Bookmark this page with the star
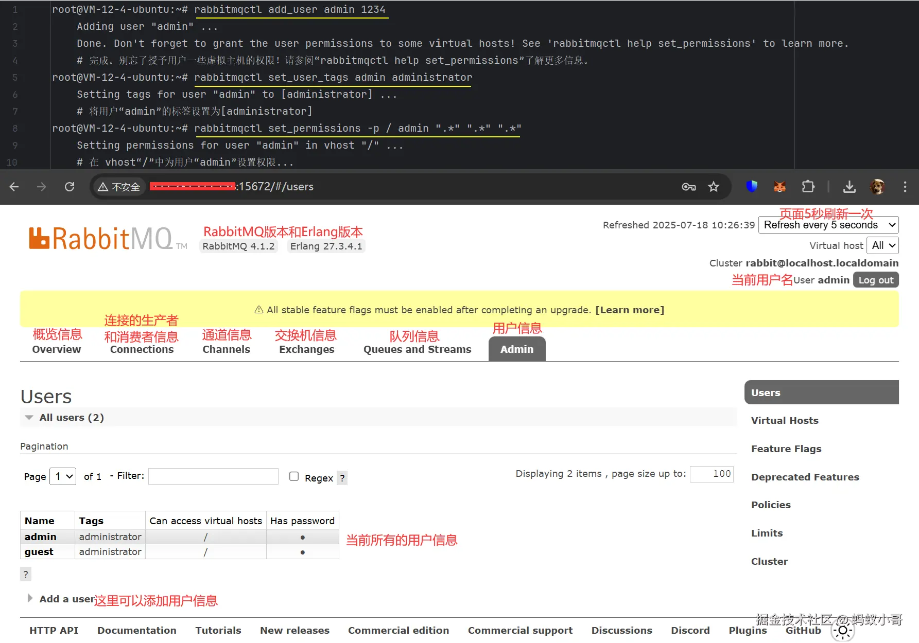Viewport: 919px width, 643px height. (x=713, y=187)
